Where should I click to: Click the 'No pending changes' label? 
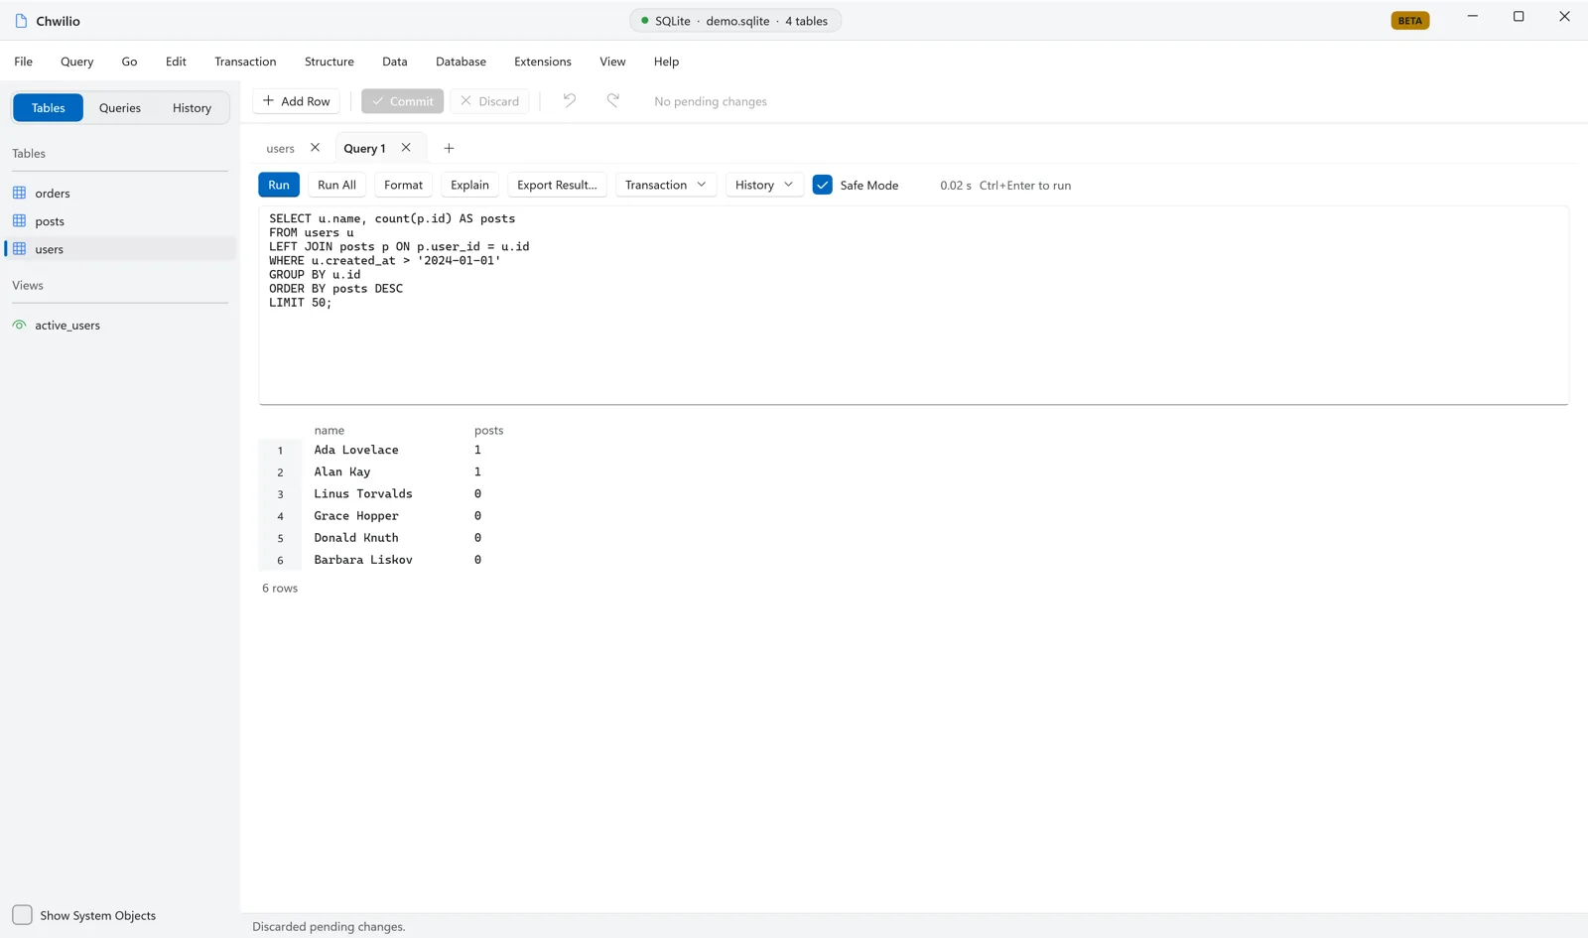(x=711, y=101)
